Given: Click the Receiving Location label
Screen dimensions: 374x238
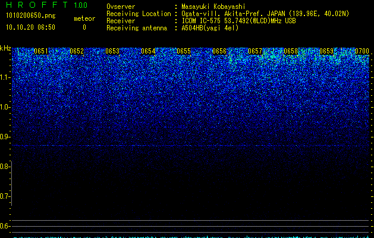Looking at the screenshot, I should (139, 14).
